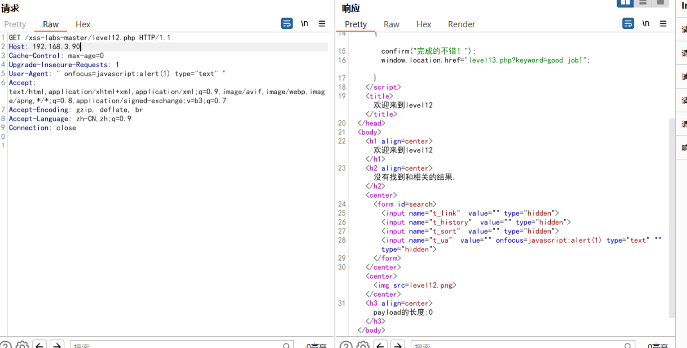
Task: Click the <img src=level12.png> line
Action: pyautogui.click(x=415, y=285)
